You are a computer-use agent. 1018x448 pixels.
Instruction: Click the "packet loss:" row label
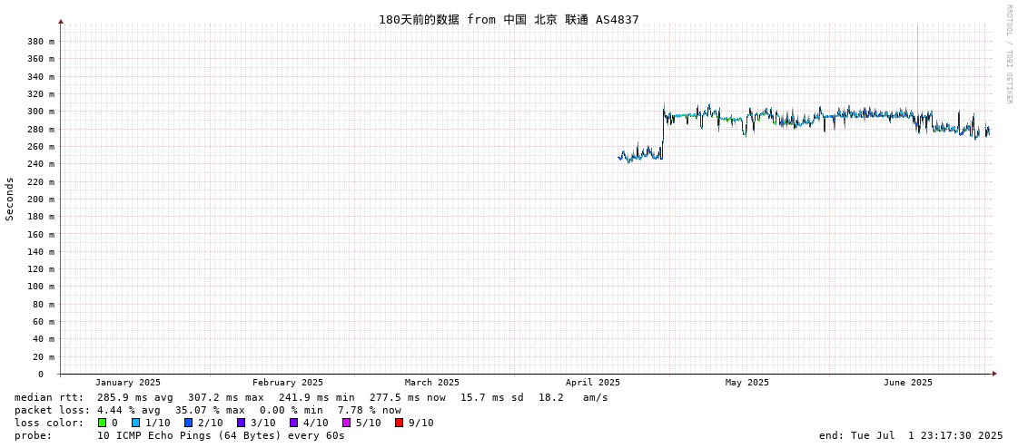[51, 410]
